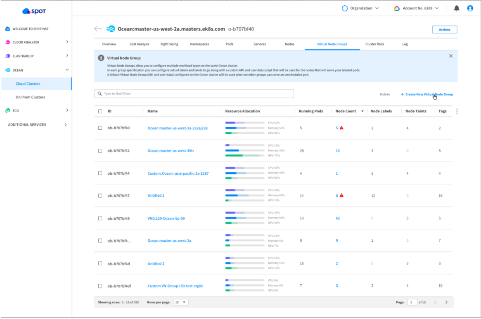Click the back arrow beside the cluster name
The width and height of the screenshot is (481, 319).
tap(98, 29)
